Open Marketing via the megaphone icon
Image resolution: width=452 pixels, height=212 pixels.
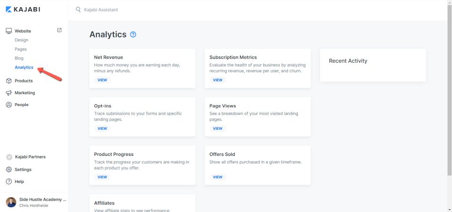pos(9,93)
